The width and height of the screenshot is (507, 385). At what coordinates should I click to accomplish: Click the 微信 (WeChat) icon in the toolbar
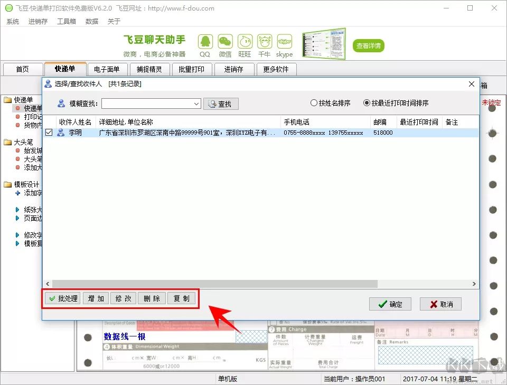coord(224,40)
